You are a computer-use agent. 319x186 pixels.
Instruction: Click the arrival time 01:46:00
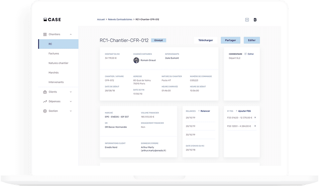pos(166,91)
